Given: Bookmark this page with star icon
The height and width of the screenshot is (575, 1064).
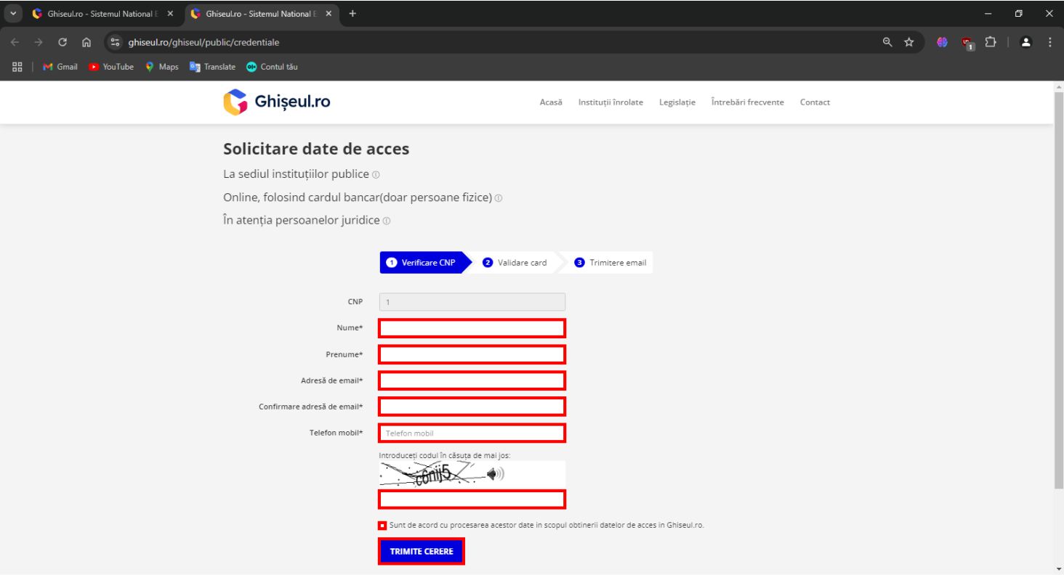Looking at the screenshot, I should click(908, 42).
